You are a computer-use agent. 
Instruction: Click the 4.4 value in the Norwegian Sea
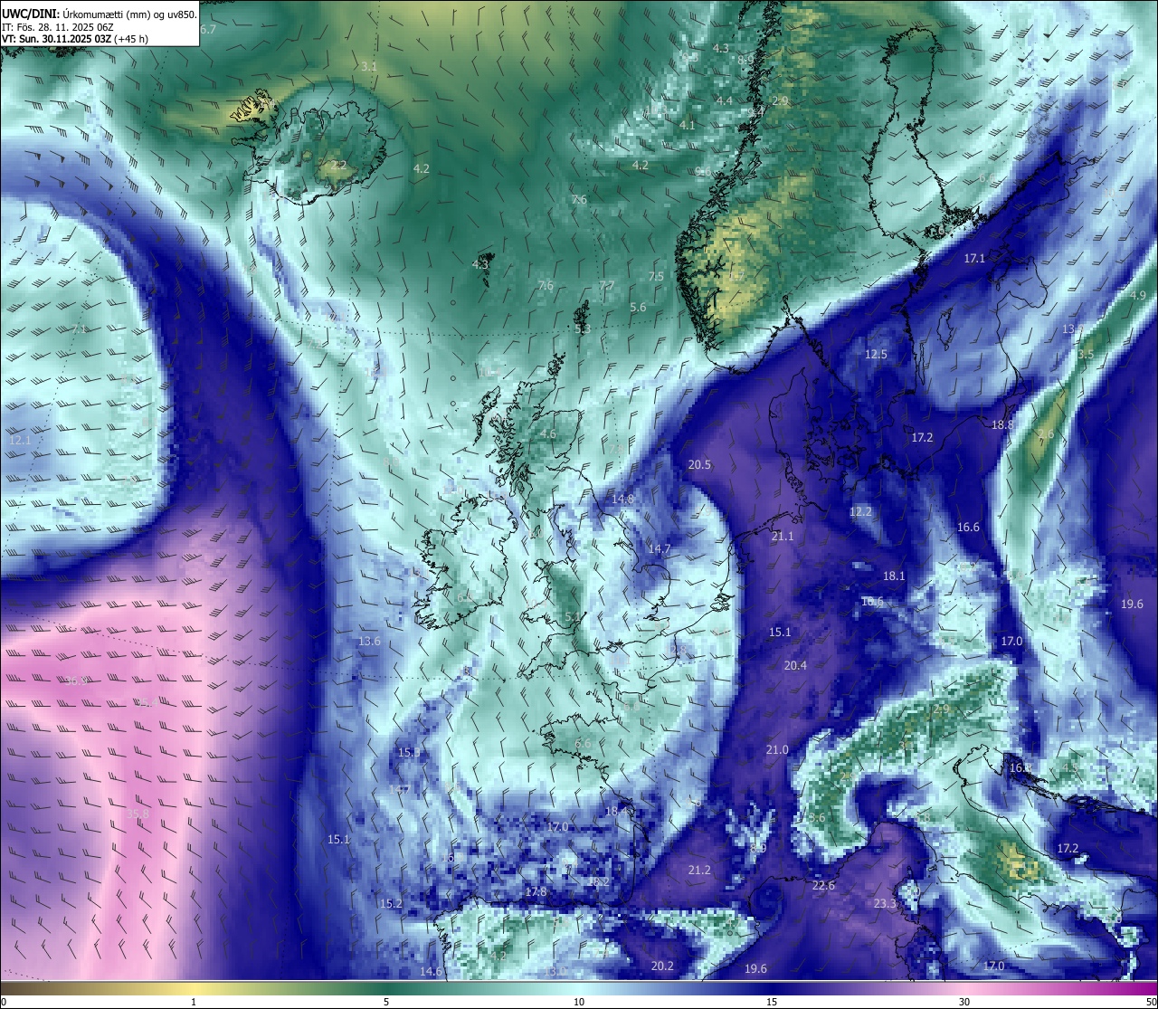(x=725, y=100)
